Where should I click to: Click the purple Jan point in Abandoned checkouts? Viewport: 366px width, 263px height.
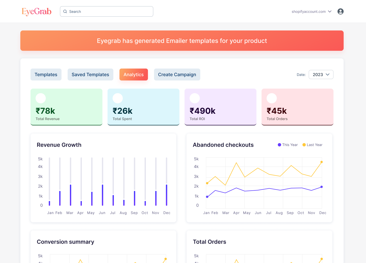click(207, 197)
